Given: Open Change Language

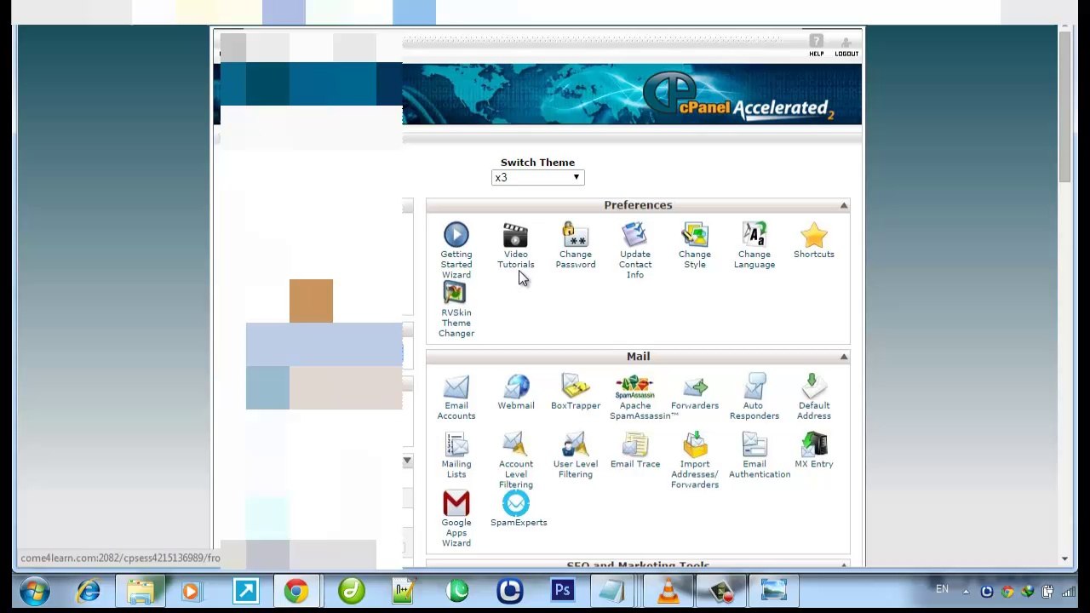Looking at the screenshot, I should [x=754, y=245].
